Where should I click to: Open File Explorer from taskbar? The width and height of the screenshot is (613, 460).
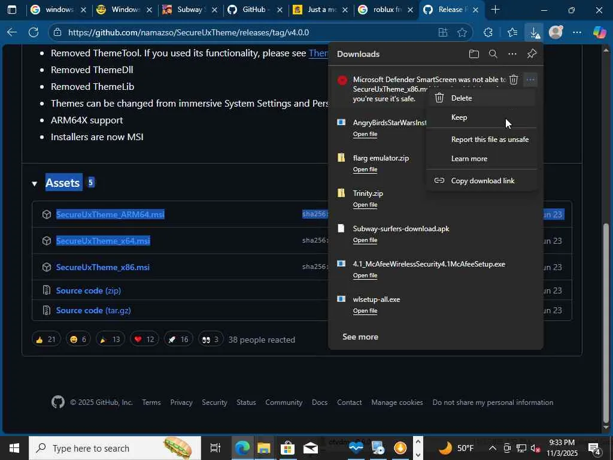pyautogui.click(x=264, y=448)
